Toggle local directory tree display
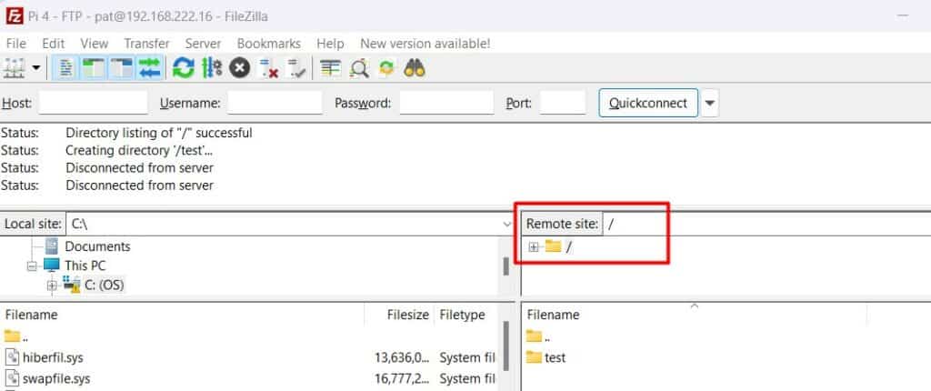The width and height of the screenshot is (931, 391). [94, 68]
